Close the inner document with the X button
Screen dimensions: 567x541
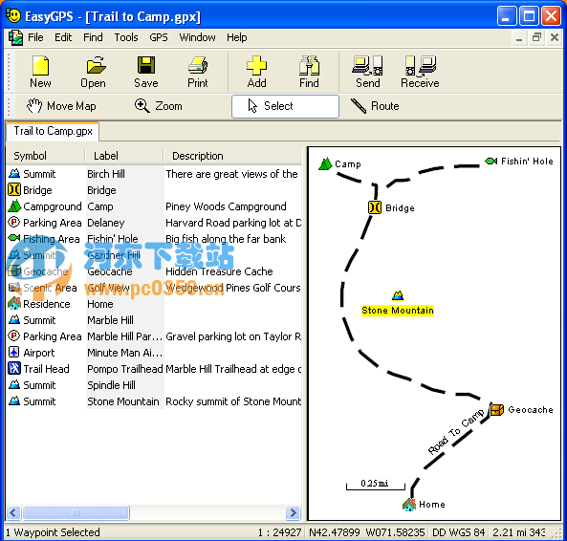coord(555,37)
